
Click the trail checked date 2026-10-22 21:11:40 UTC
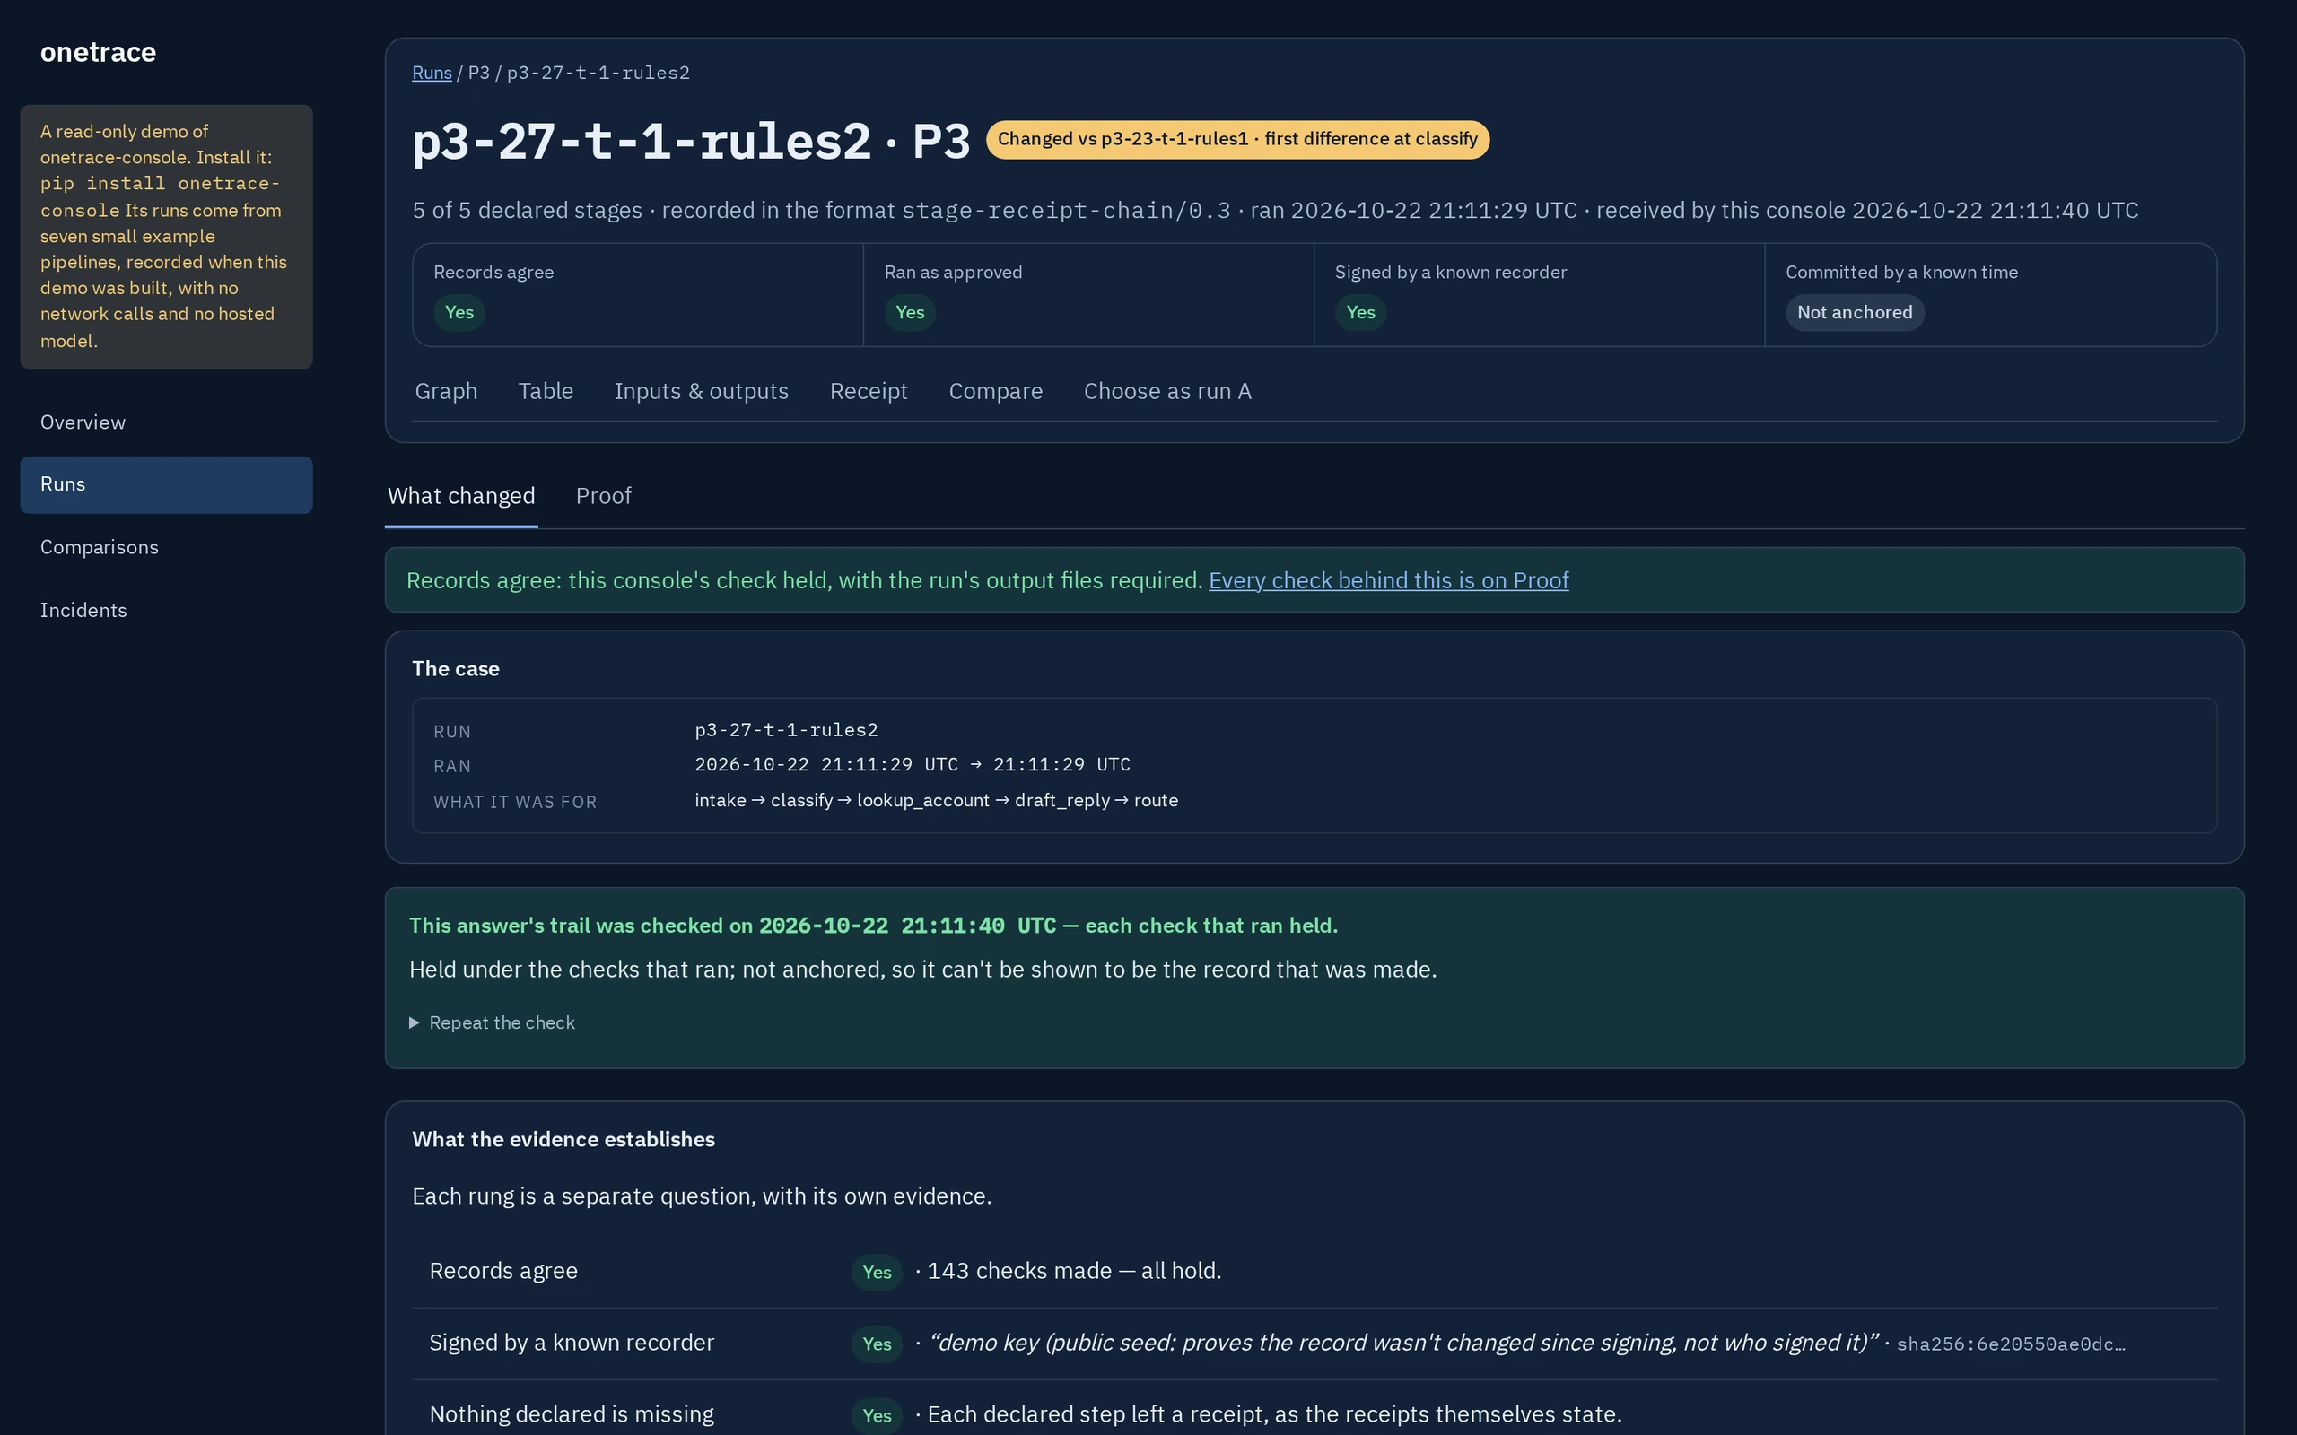(x=907, y=926)
